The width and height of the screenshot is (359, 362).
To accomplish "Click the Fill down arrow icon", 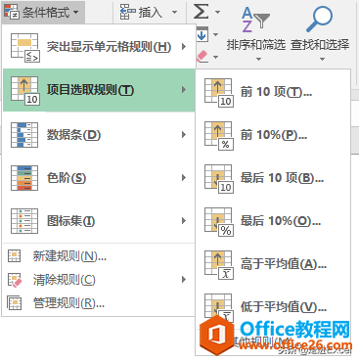I will [x=202, y=34].
